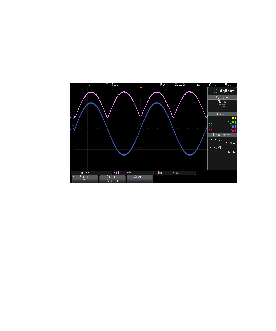The width and height of the screenshot is (276, 331).
Task: Open the Source 1 softkey menu
Action: pos(140,179)
